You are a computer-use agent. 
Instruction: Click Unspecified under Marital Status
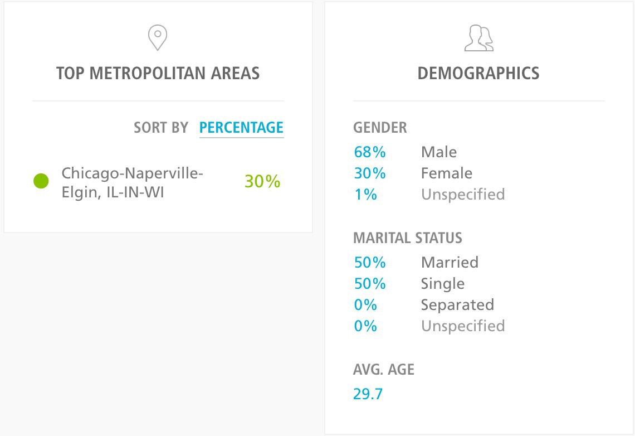pyautogui.click(x=463, y=326)
